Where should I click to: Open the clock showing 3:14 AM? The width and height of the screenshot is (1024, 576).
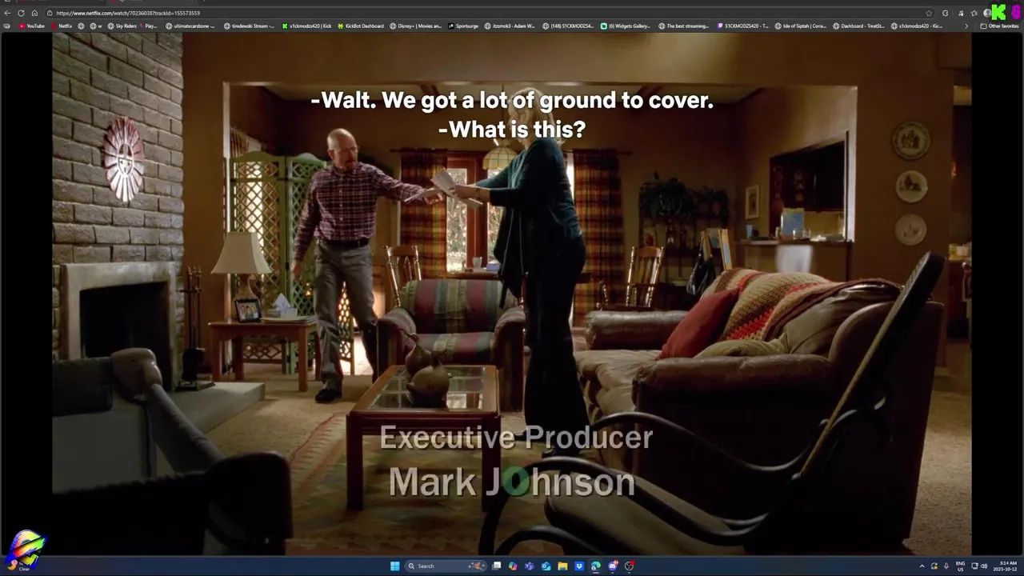pyautogui.click(x=1007, y=566)
